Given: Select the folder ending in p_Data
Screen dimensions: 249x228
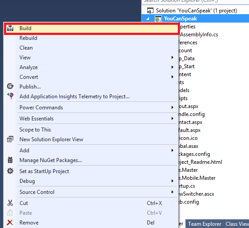Looking at the screenshot, I should click(x=187, y=58).
